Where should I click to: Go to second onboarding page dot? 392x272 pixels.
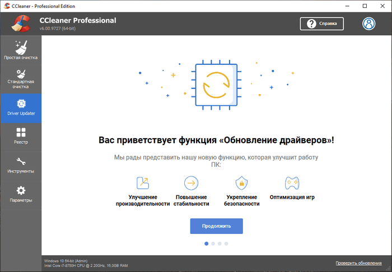click(x=213, y=243)
